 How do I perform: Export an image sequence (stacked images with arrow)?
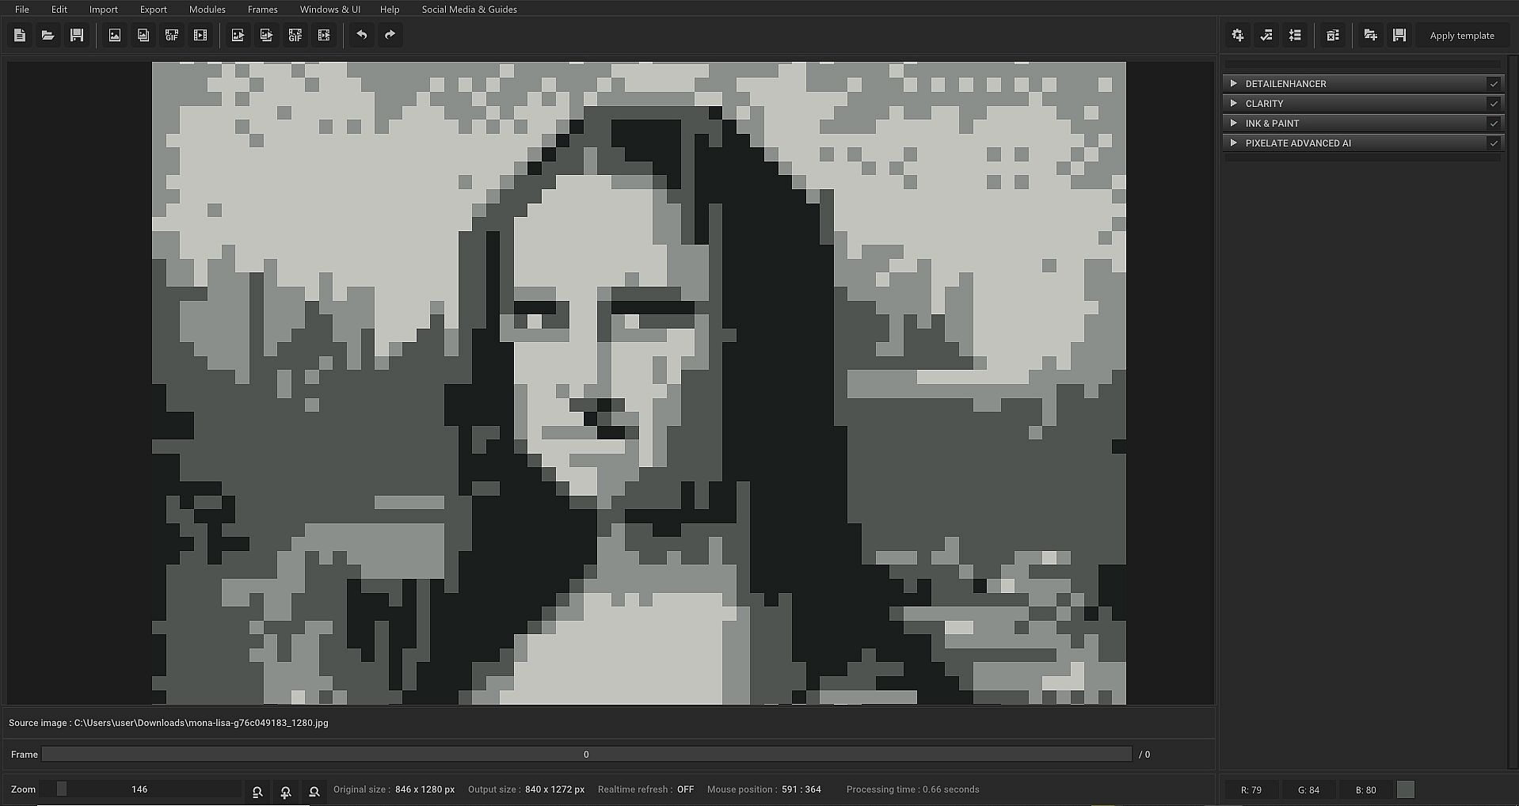(x=266, y=35)
